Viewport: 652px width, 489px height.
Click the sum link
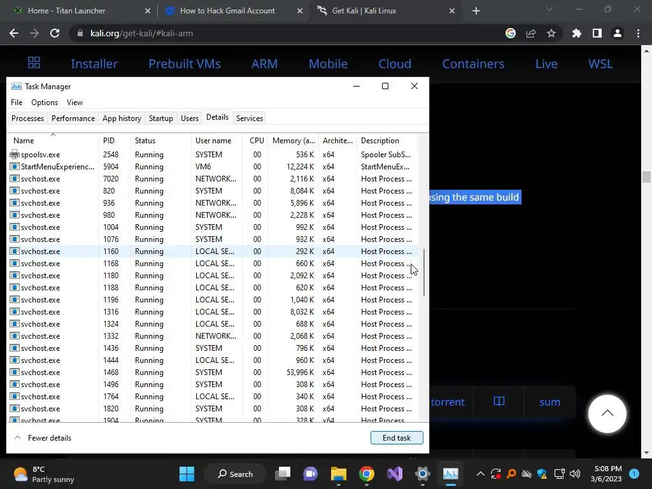click(x=549, y=402)
